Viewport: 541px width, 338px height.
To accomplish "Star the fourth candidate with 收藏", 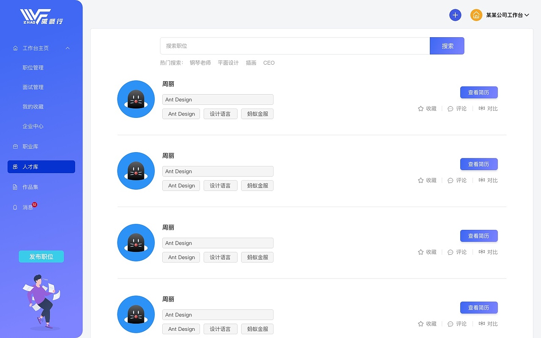I will coord(427,324).
